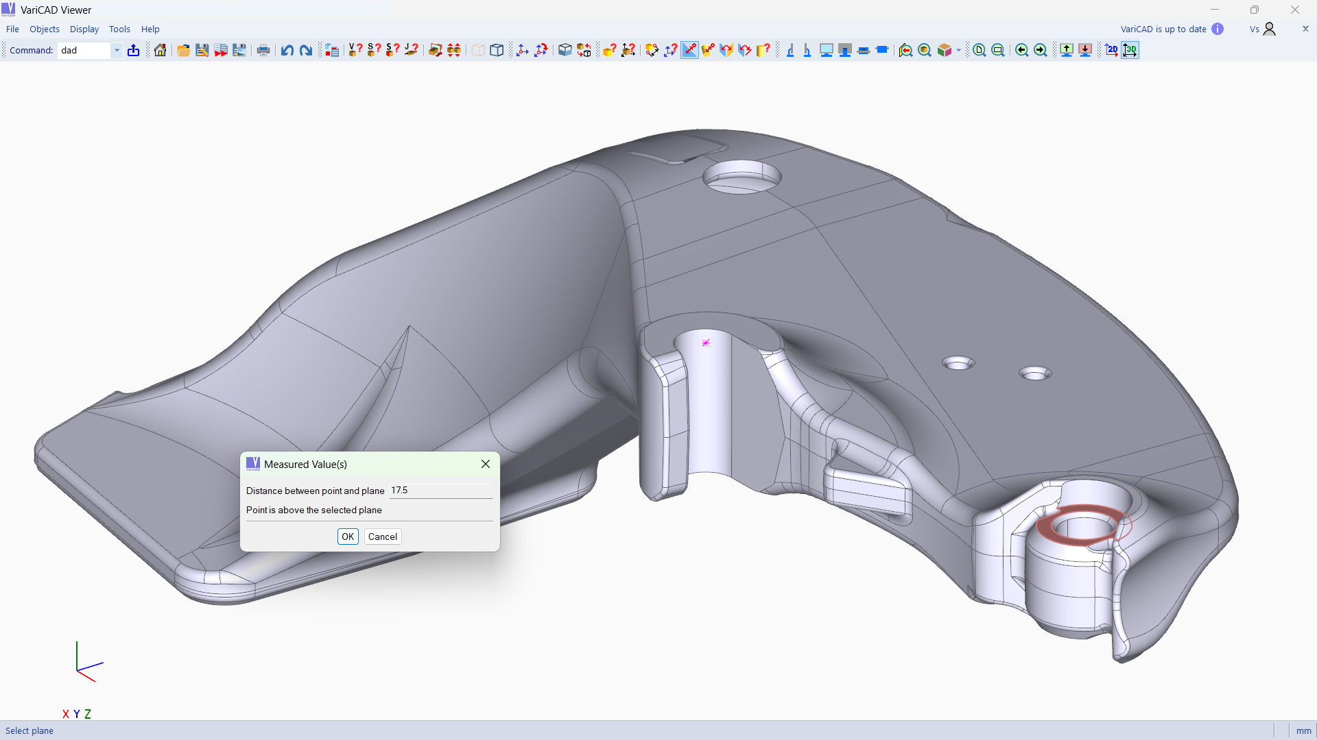Click the mm units indicator
This screenshot has width=1317, height=740.
[x=1303, y=730]
